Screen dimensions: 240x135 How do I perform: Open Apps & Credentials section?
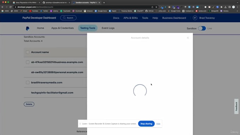click(x=62, y=28)
